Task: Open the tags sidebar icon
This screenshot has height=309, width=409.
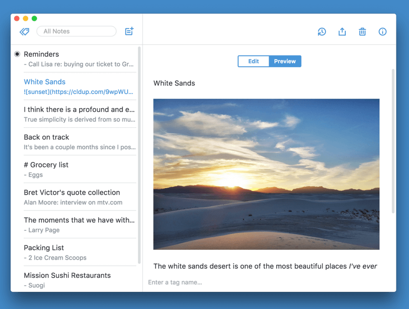Action: click(25, 32)
